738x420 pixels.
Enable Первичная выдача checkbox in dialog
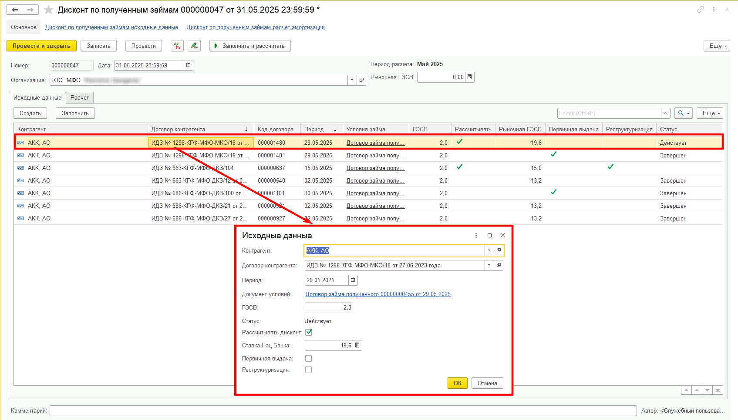coord(309,359)
